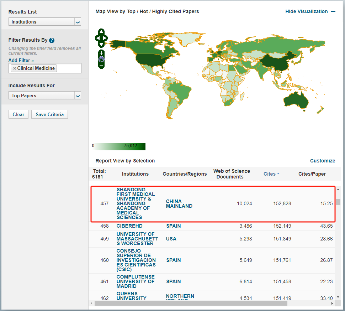This screenshot has width=345, height=311.
Task: Open CIBEREHD institution link
Action: click(x=129, y=226)
